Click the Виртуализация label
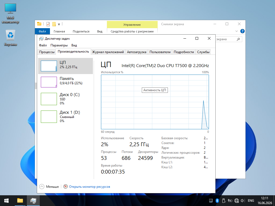The width and height of the screenshot is (275, 206). [173, 157]
